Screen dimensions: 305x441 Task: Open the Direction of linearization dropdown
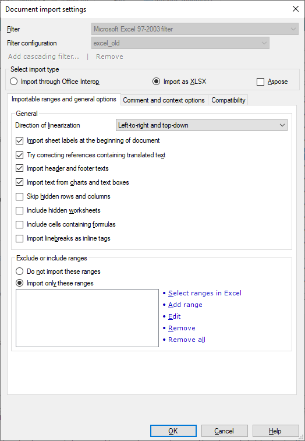point(201,125)
